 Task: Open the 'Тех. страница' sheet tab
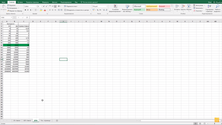(45, 121)
